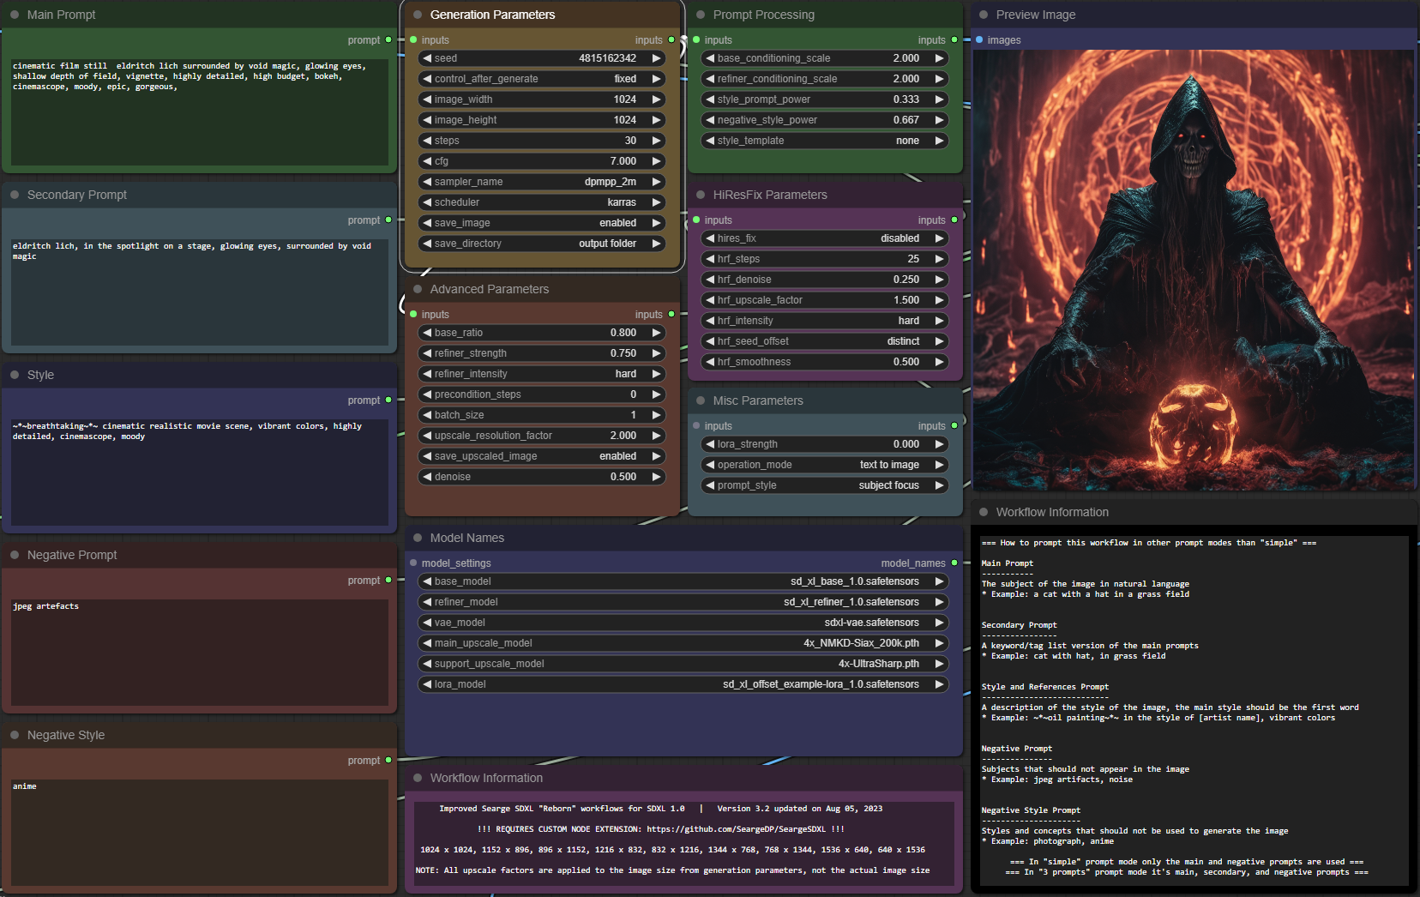Collapse the Misc Parameters node via its title dot
The width and height of the screenshot is (1420, 897).
click(x=701, y=400)
